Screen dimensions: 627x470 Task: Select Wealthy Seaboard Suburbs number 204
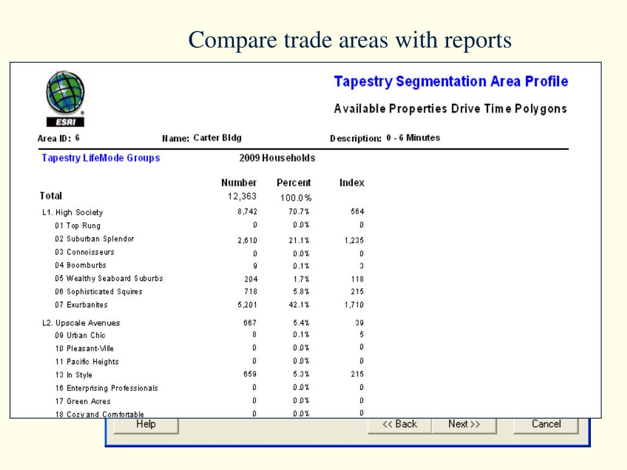coord(250,279)
